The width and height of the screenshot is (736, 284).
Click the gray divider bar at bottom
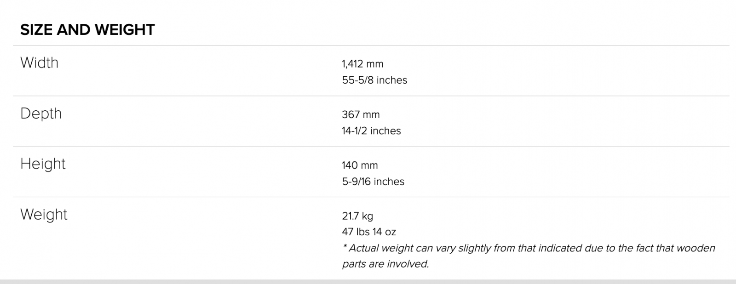368,281
